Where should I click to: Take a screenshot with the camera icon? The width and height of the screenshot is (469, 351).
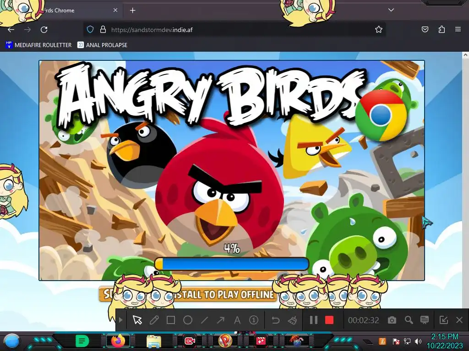point(392,320)
